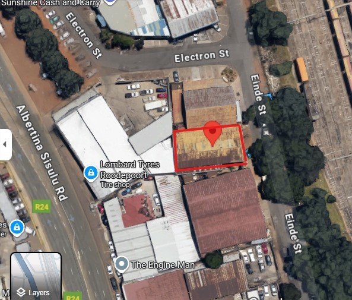Click the Lombard Tyres Roodepoort label

tap(130, 170)
